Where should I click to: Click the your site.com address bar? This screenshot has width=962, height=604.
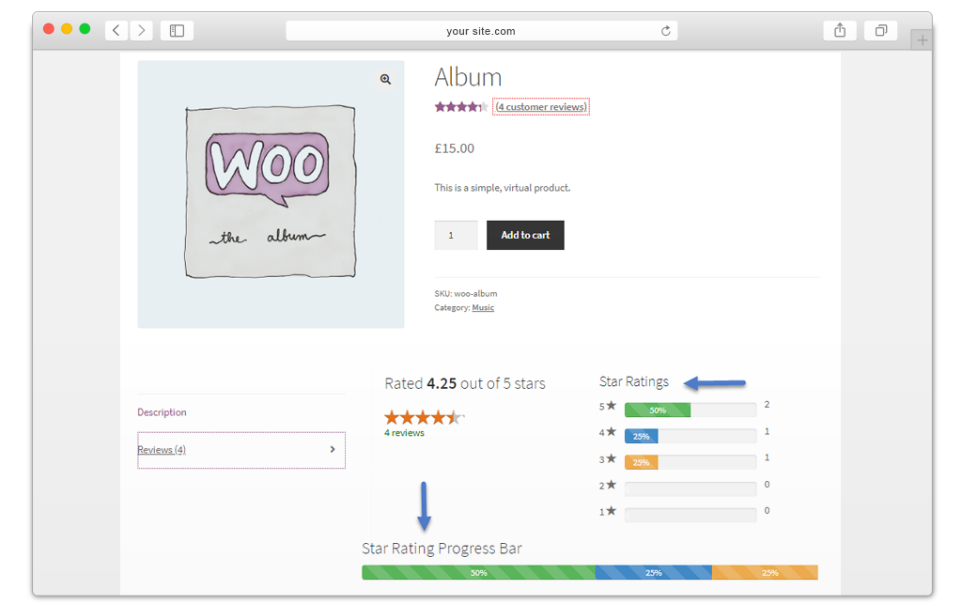coord(481,31)
